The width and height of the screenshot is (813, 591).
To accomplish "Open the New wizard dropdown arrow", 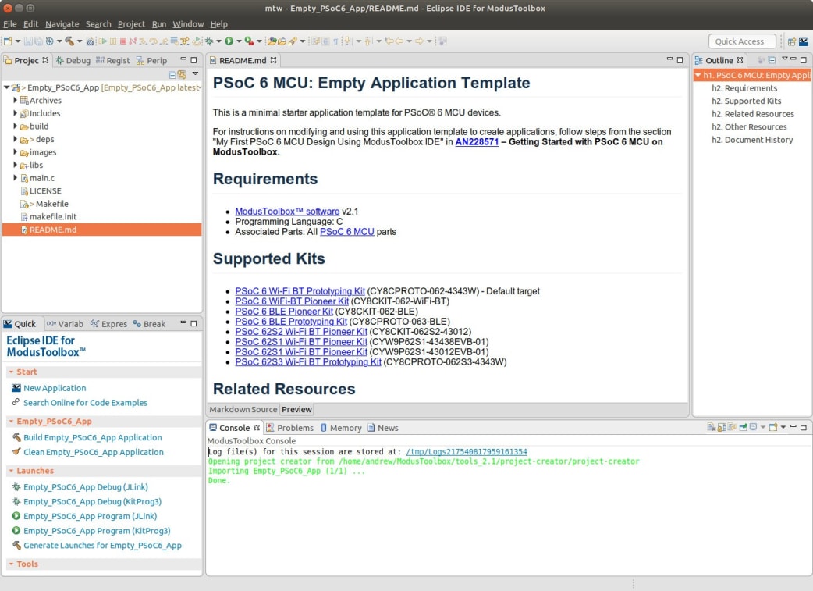I will (18, 41).
